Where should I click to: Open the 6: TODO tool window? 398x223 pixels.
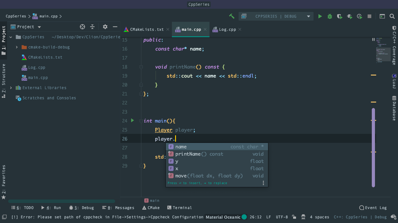(22, 208)
